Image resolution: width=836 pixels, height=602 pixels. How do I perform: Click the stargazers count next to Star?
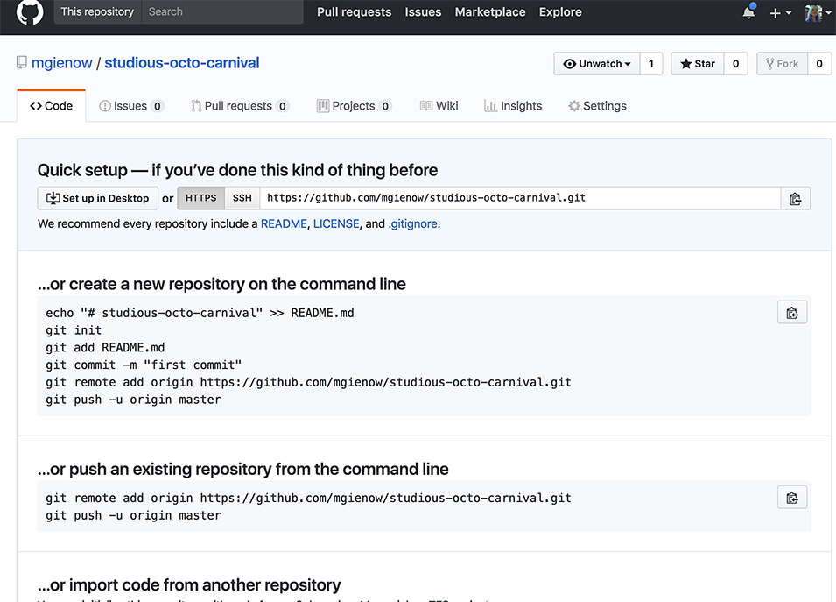click(735, 64)
